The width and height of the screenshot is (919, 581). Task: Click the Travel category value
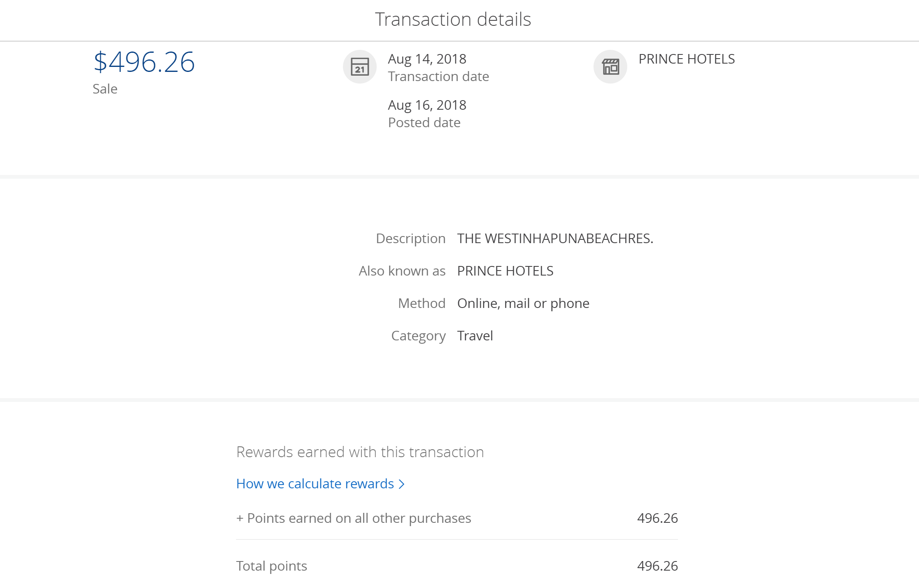(474, 336)
